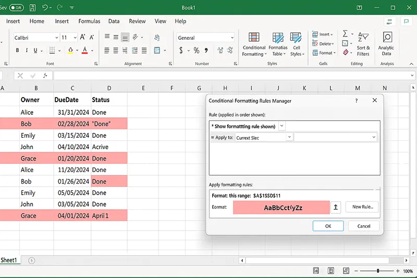Open Sort & Filters menu
417x278 pixels.
pyautogui.click(x=363, y=44)
